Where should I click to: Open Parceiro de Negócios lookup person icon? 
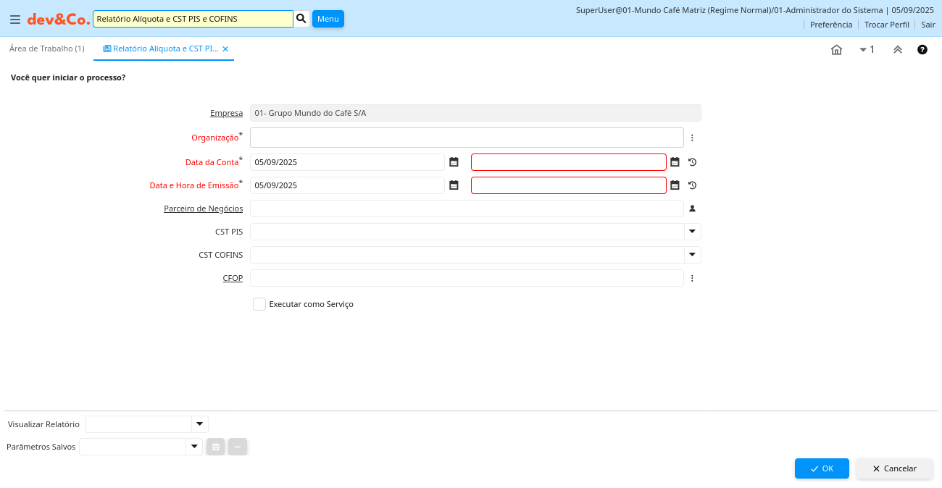[692, 209]
